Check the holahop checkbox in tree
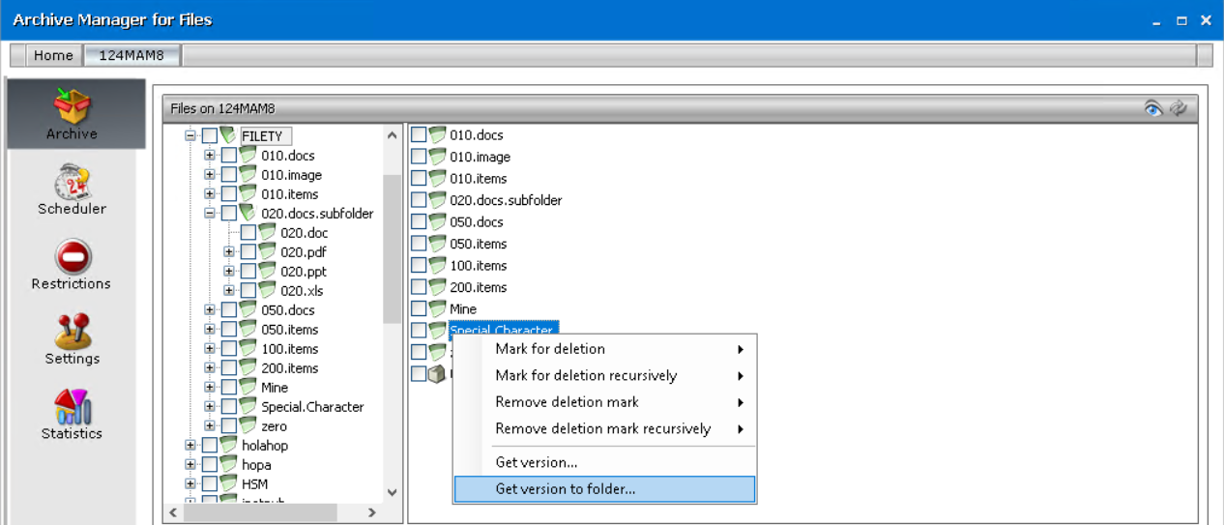This screenshot has width=1224, height=525. click(x=210, y=446)
